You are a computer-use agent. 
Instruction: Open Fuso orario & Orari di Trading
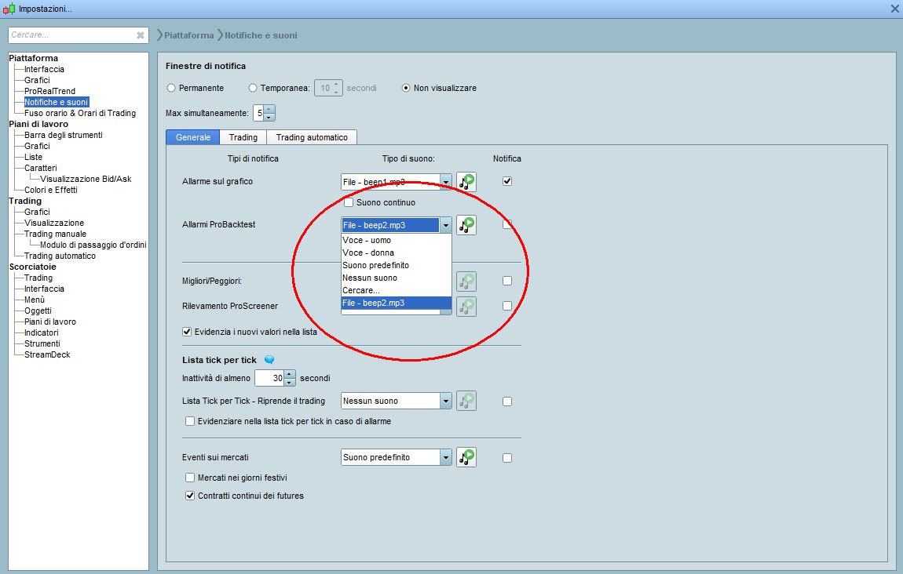(x=80, y=113)
